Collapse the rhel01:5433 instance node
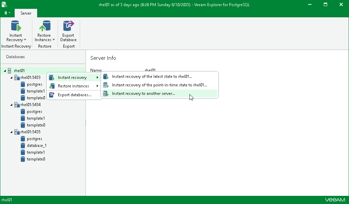This screenshot has width=349, height=204. coord(11,78)
